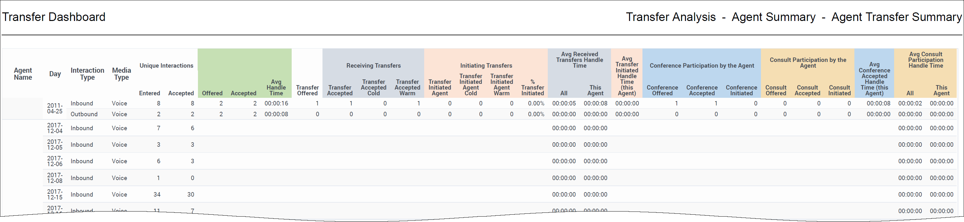Select the "Day" column header
Viewport: 964px width, 222px height.
point(55,74)
